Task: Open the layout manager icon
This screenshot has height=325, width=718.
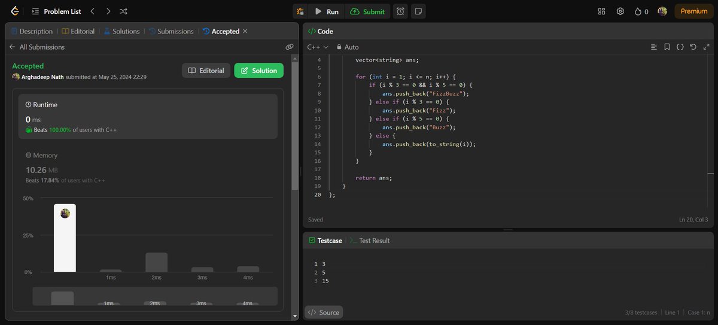Action: tap(602, 11)
